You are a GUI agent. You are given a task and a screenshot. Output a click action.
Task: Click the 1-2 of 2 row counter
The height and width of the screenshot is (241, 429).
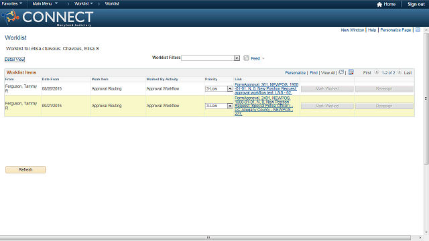(388, 73)
